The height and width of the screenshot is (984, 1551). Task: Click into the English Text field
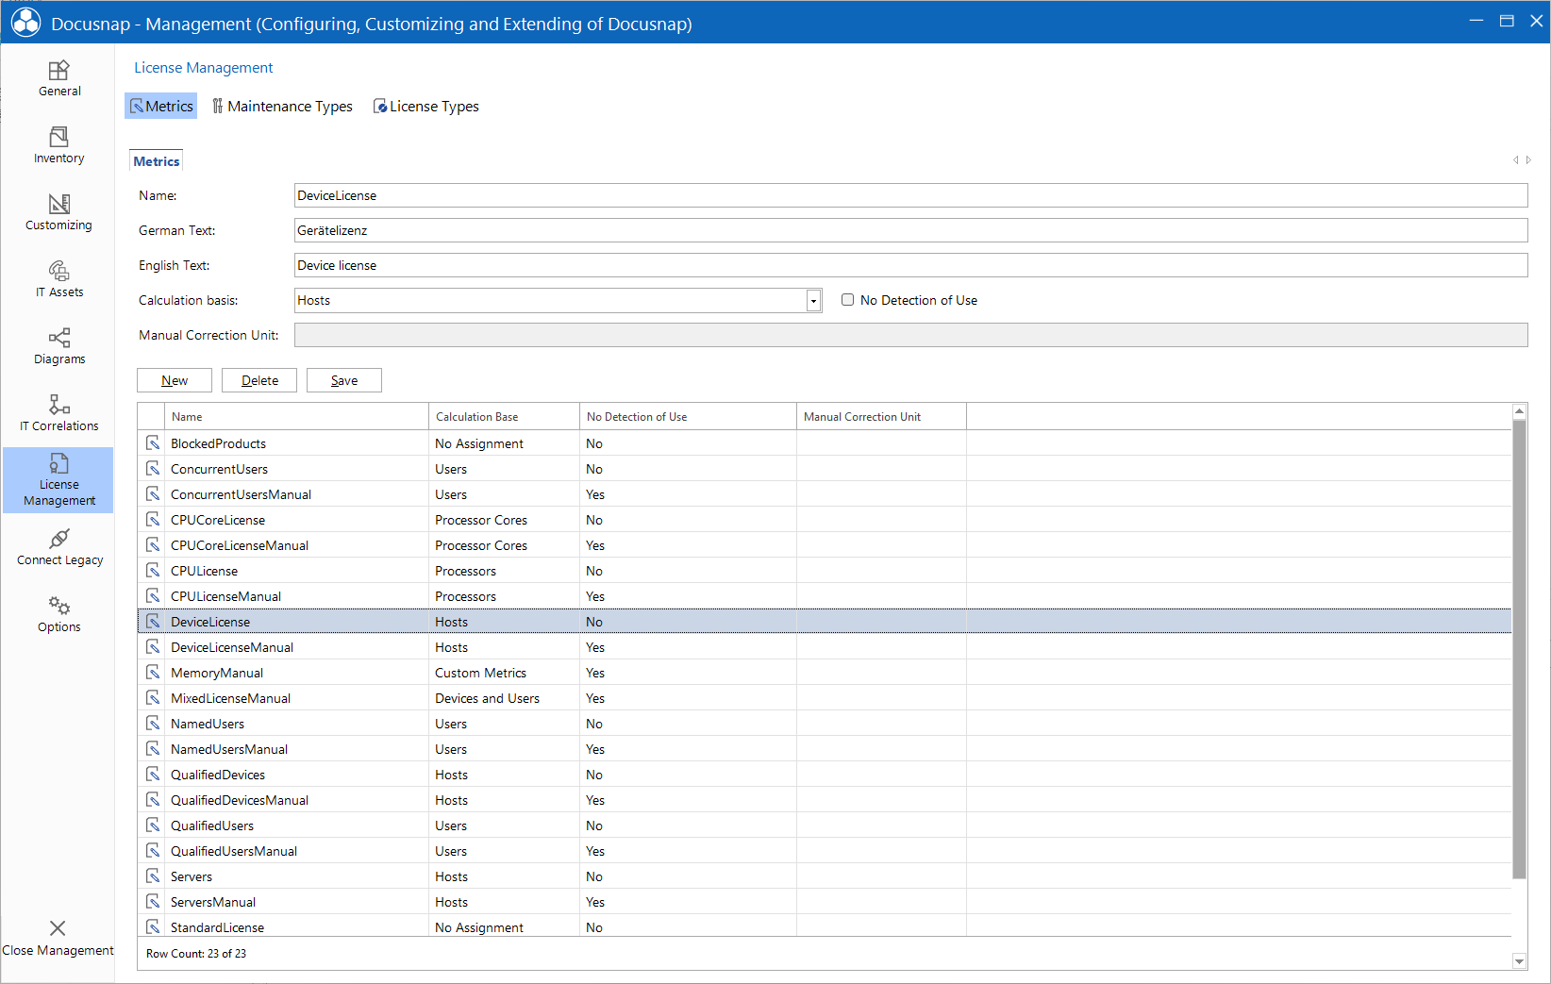[910, 265]
